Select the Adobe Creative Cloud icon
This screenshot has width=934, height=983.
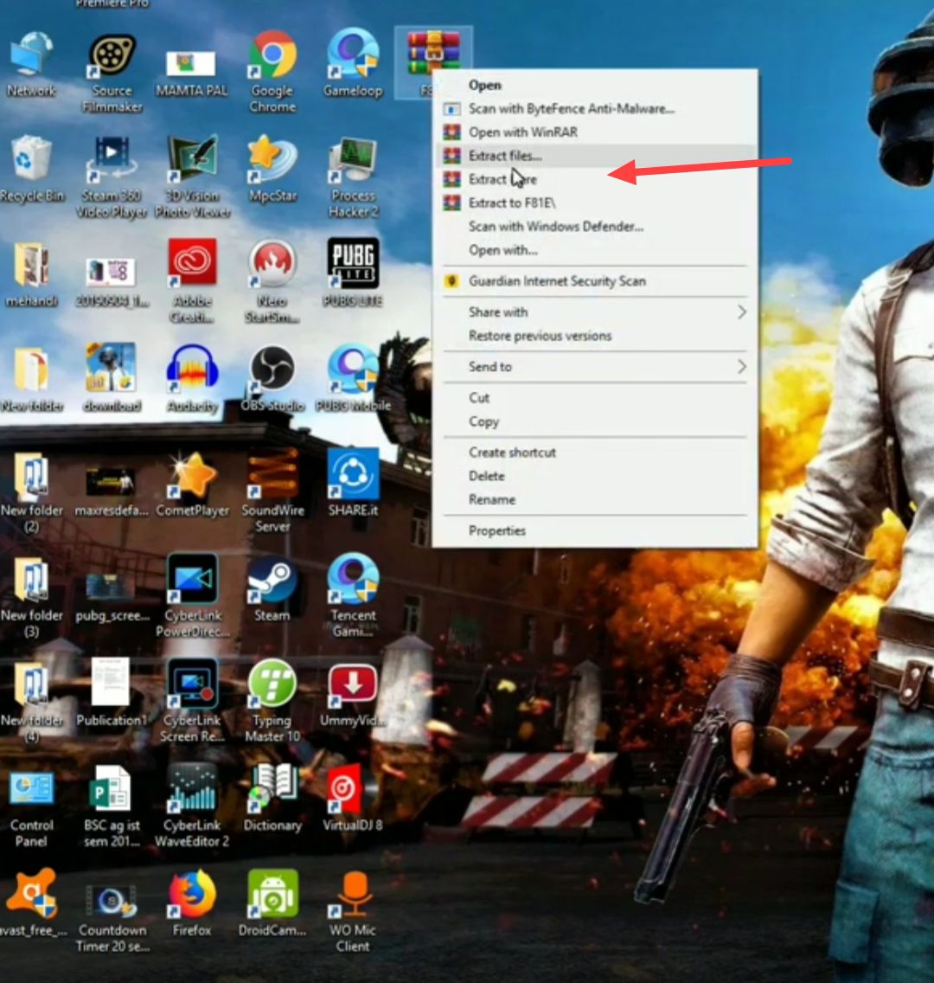tap(192, 281)
